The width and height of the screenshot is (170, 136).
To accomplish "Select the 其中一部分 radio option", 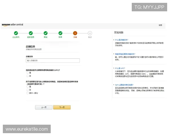I will (x=27, y=93).
